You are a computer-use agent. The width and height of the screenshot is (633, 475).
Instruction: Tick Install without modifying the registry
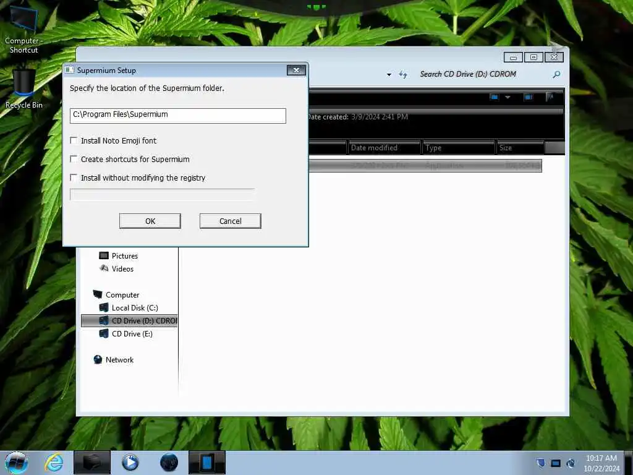click(x=74, y=178)
